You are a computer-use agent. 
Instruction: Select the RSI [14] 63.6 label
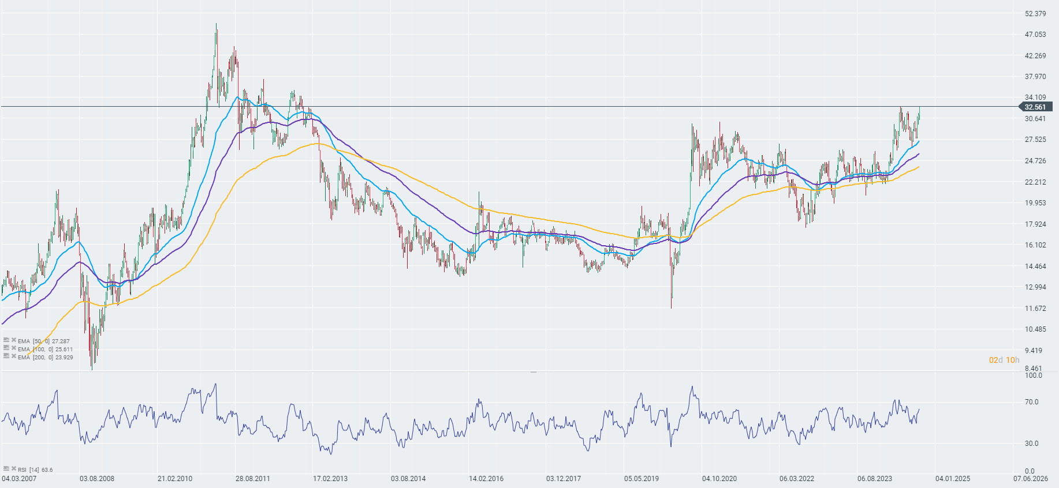35,470
